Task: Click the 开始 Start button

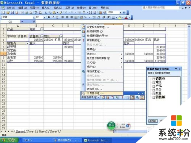Action: 10,140
